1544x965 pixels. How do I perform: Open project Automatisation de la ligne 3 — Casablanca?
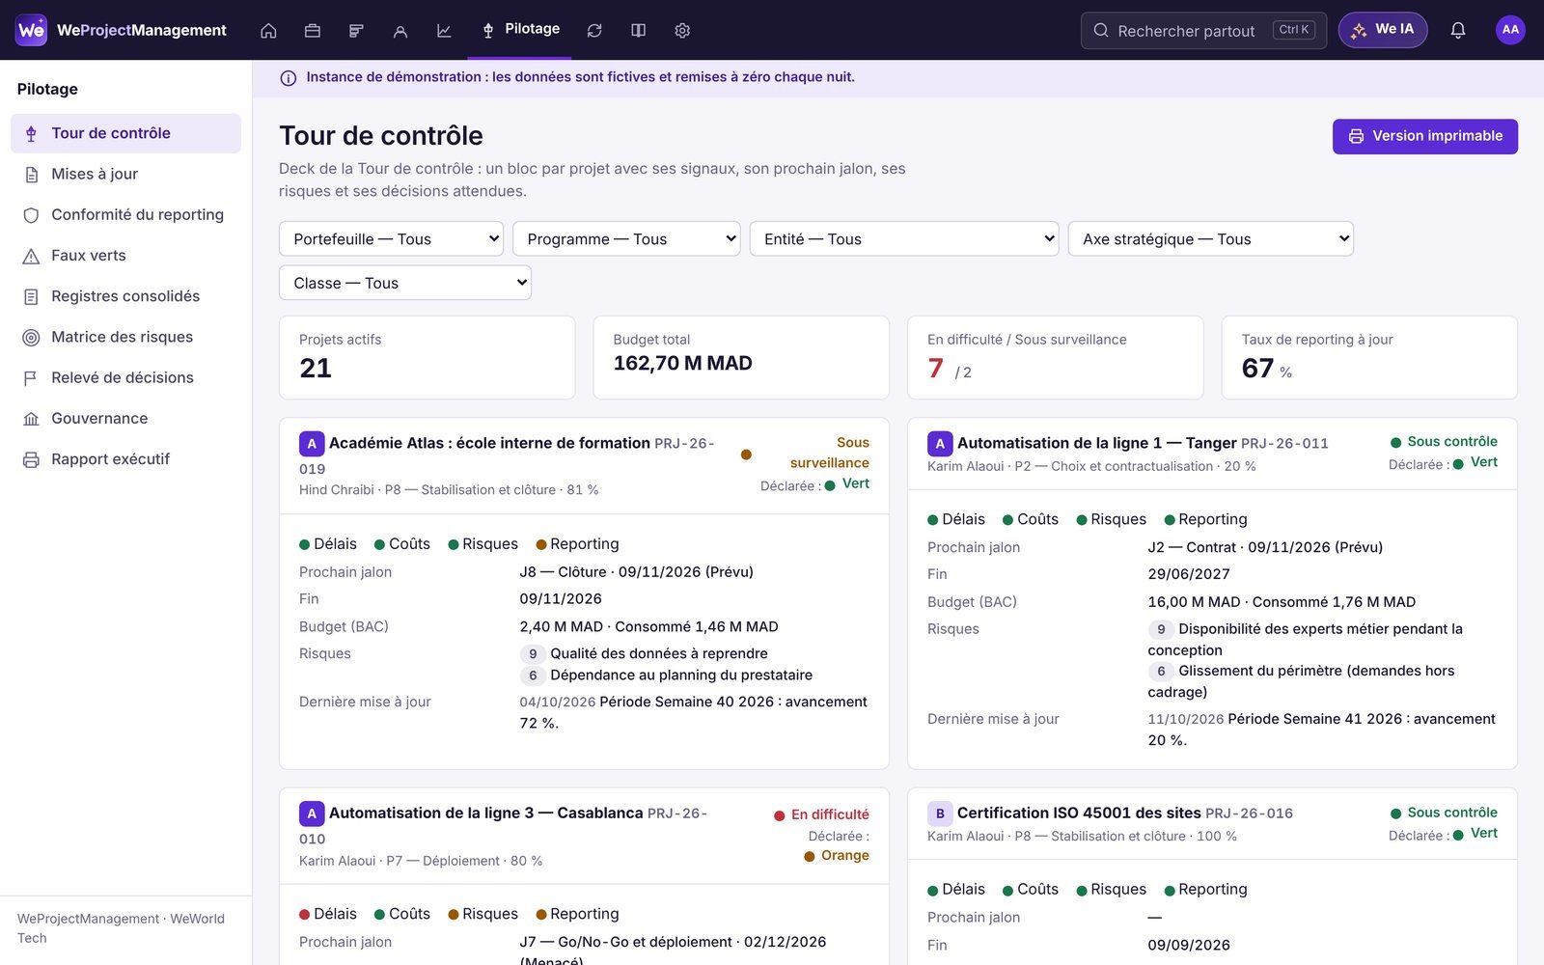click(x=485, y=813)
